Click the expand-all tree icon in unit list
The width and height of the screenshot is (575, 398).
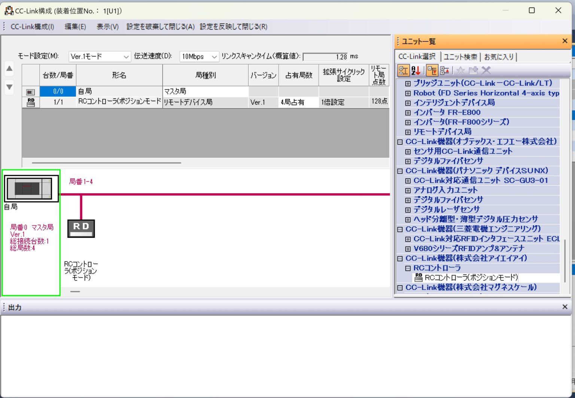pyautogui.click(x=445, y=70)
